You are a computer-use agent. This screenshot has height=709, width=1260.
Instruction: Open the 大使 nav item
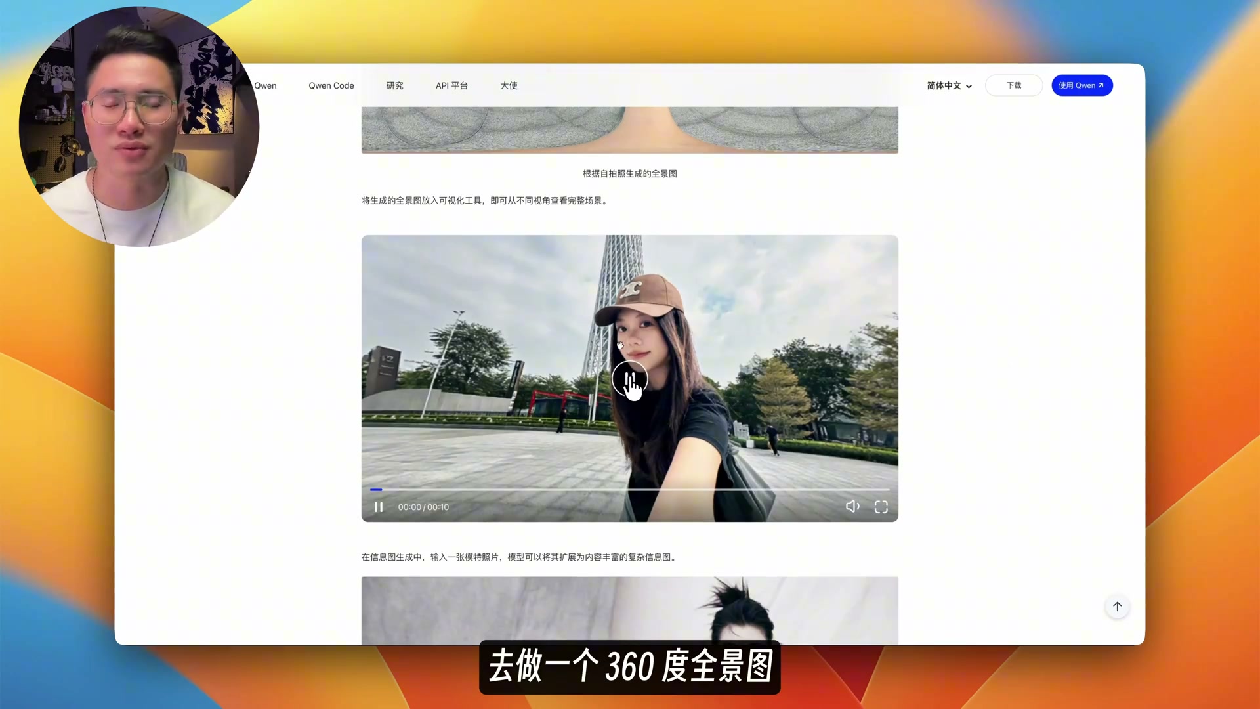(x=509, y=86)
